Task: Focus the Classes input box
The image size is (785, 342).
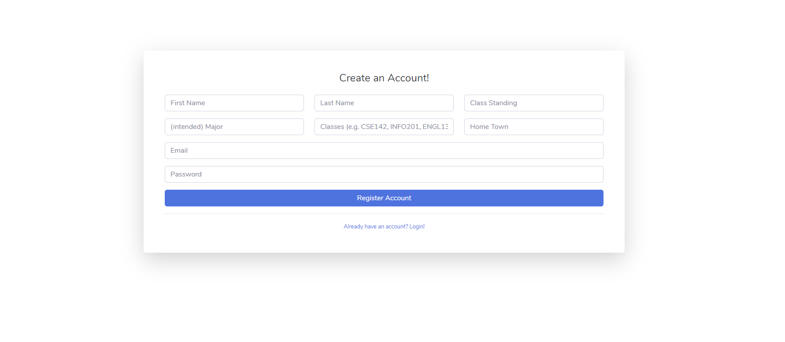Action: [384, 127]
